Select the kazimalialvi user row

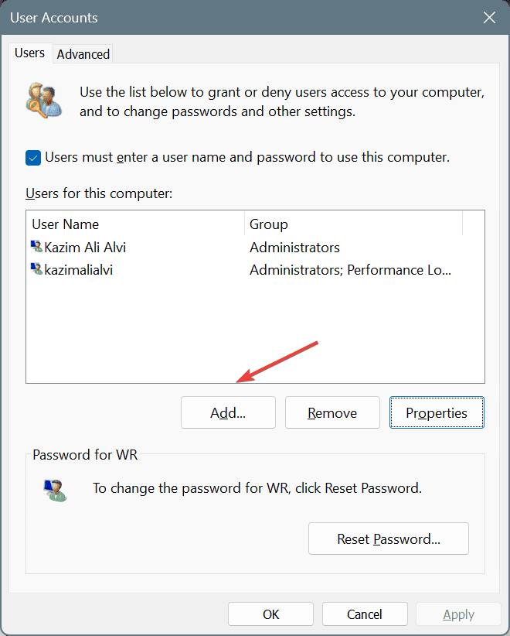[x=255, y=270]
